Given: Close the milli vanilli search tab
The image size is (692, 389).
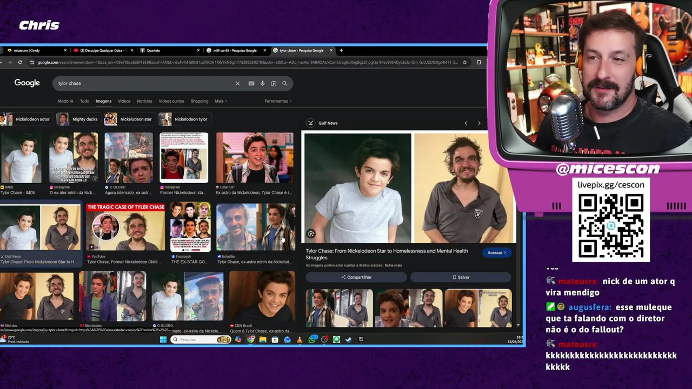Looking at the screenshot, I should 265,50.
